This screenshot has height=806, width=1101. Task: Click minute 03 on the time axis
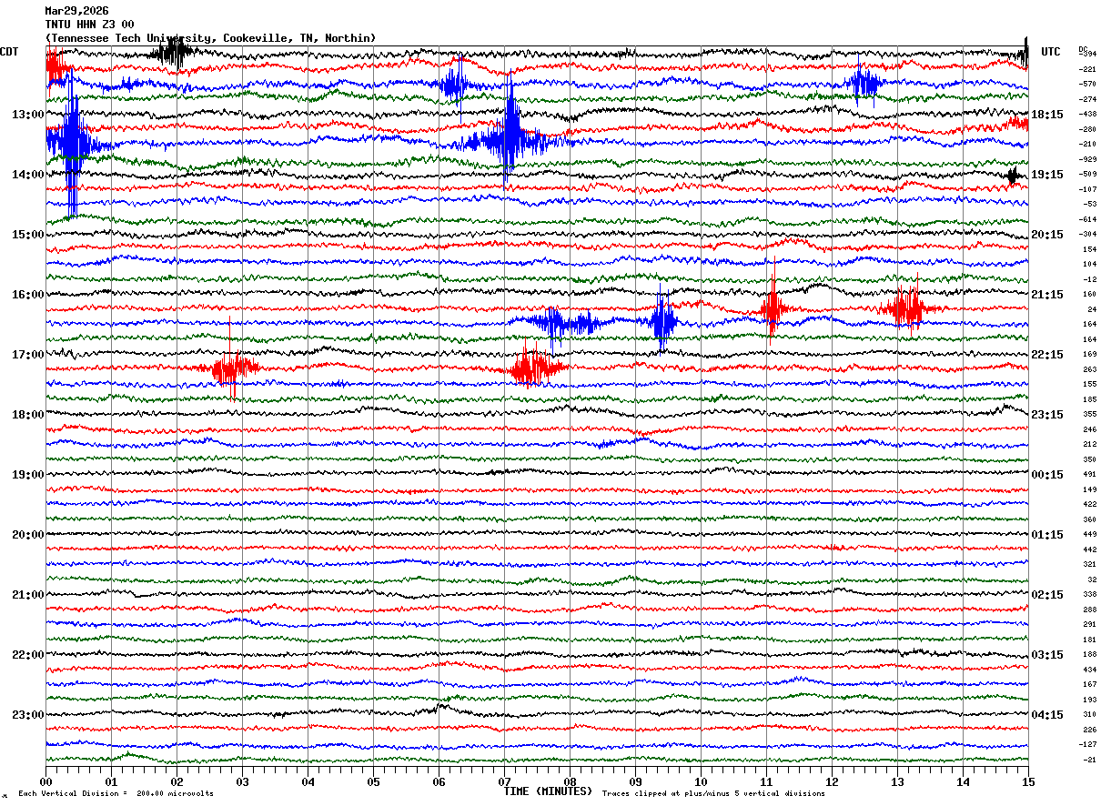pos(242,781)
